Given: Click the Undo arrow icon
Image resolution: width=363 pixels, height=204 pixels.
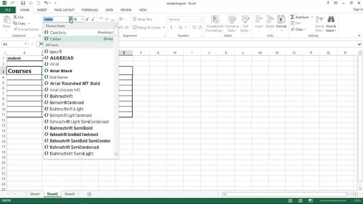Looking at the screenshot, I should 46,3.
